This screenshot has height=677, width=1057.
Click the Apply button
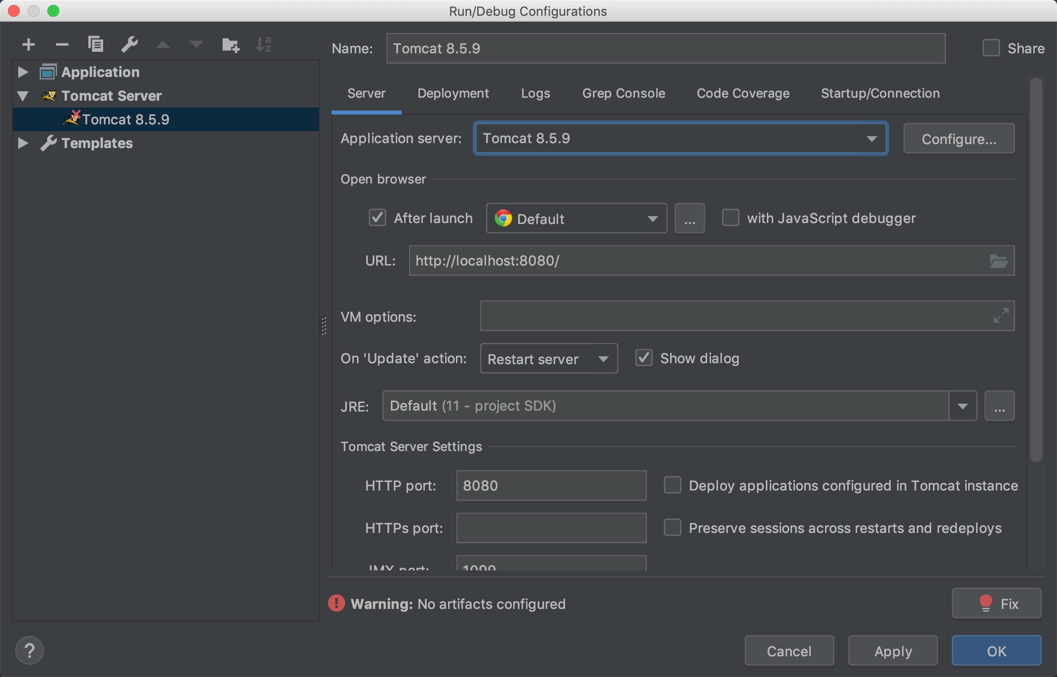point(893,650)
